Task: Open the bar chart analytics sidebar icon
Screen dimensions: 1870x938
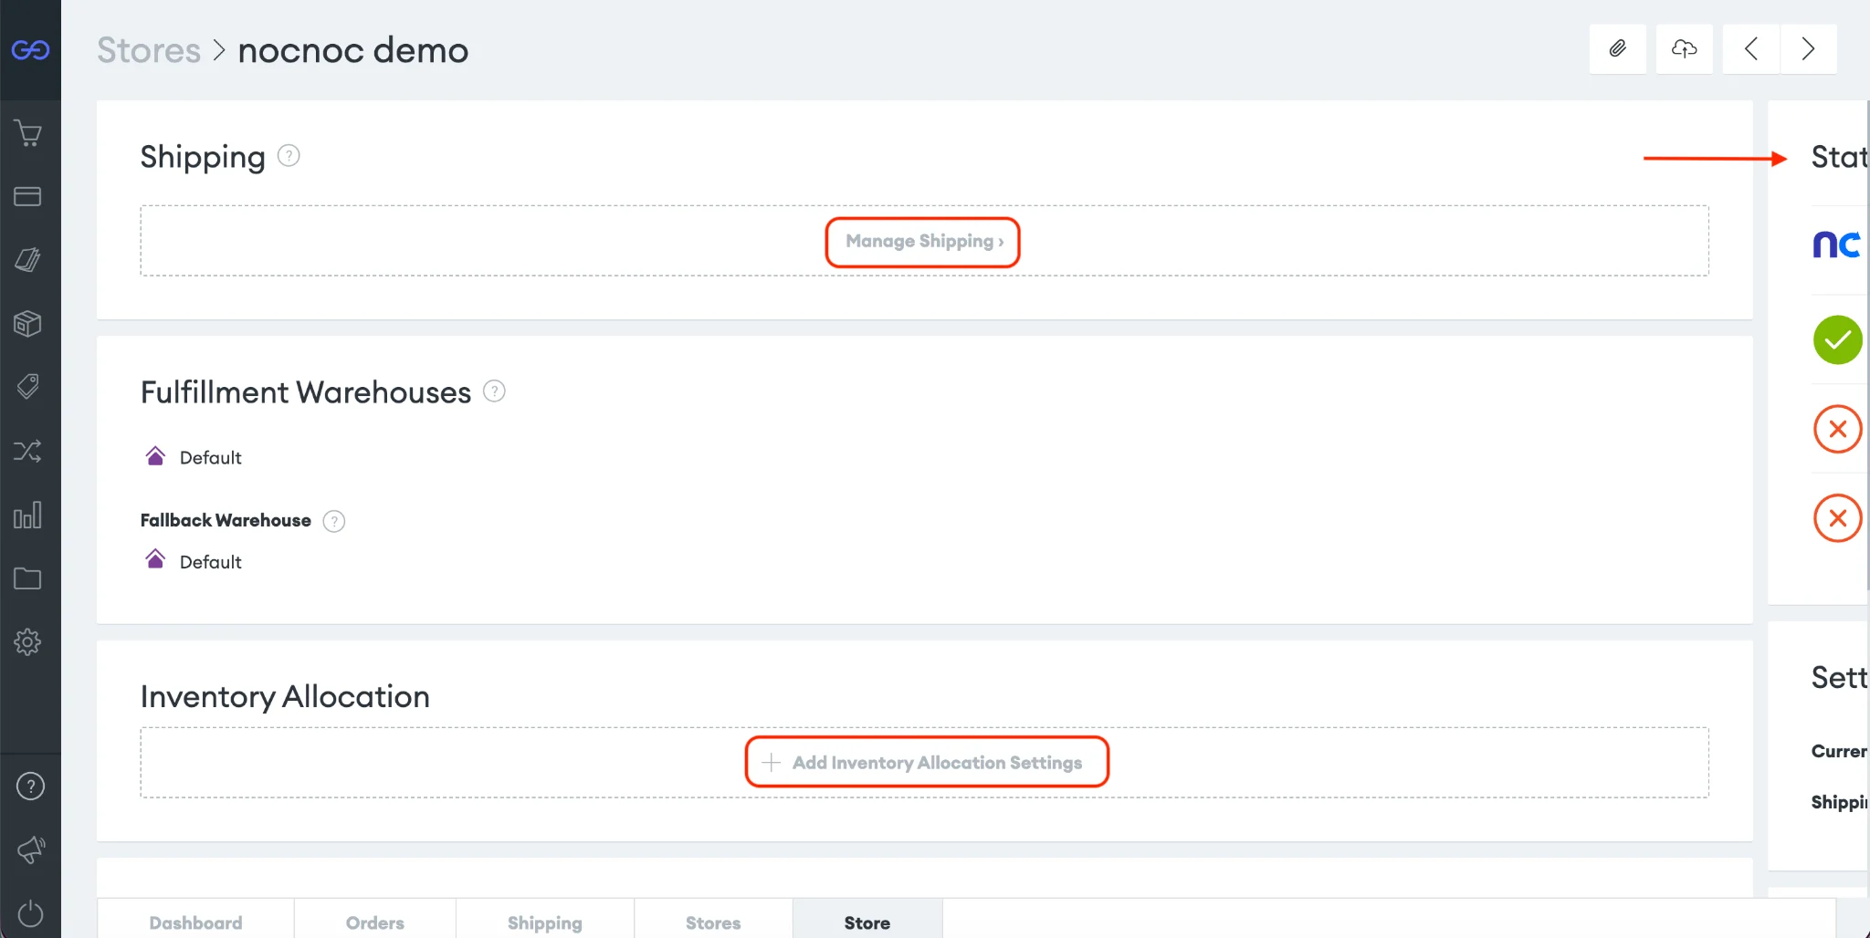Action: click(x=28, y=515)
